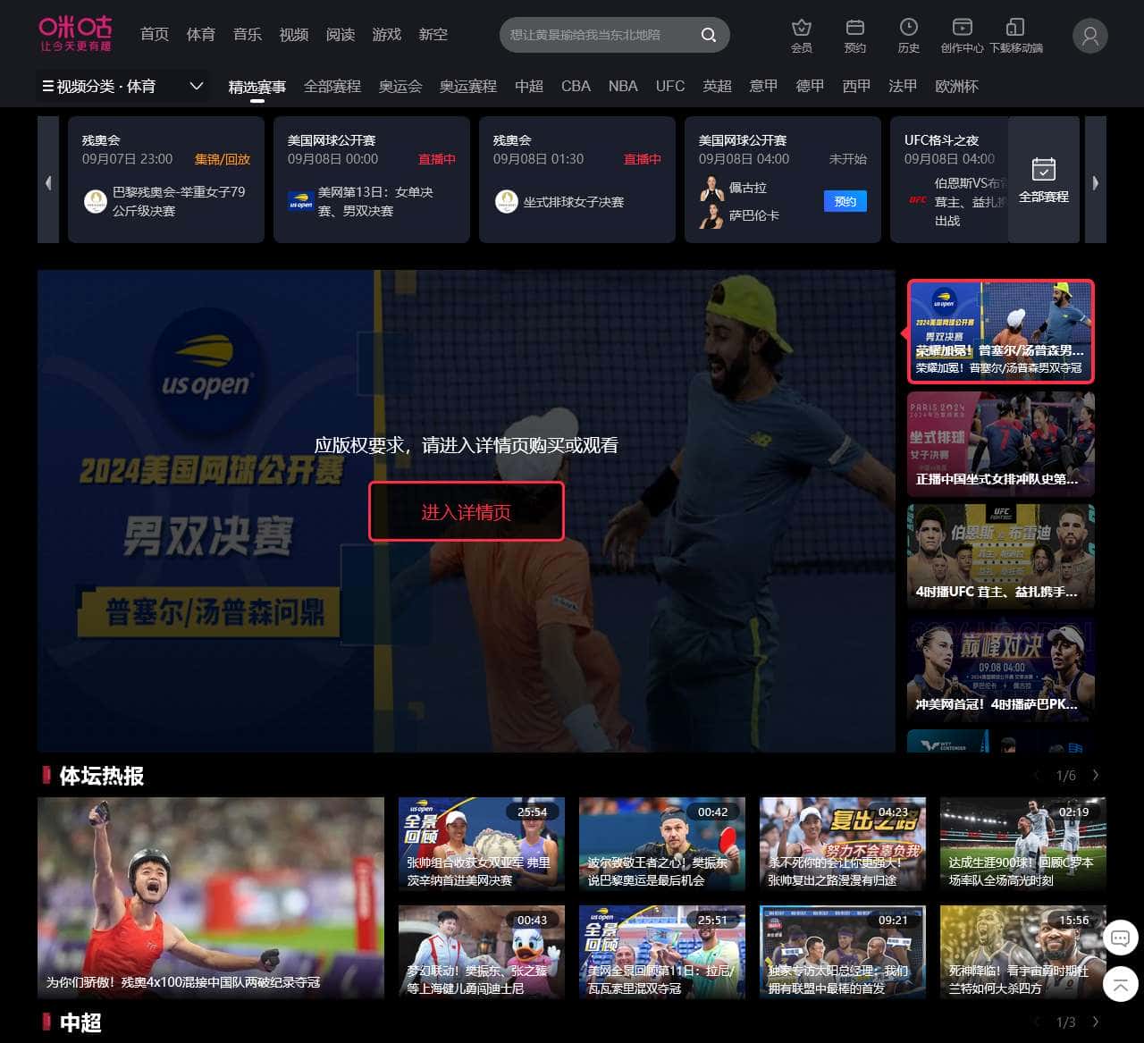The image size is (1144, 1043).
Task: Click the blue 预约 button for 高芙 vs 萨巴伦卡
Action: click(845, 202)
